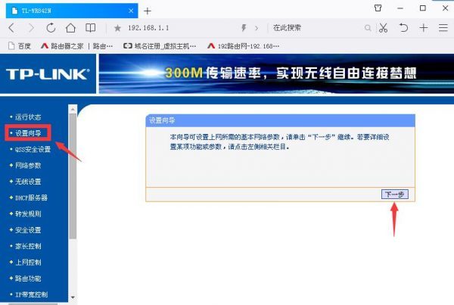The height and width of the screenshot is (305, 454).
Task: Expand DHCP服务器 sidebar section
Action: pyautogui.click(x=30, y=198)
